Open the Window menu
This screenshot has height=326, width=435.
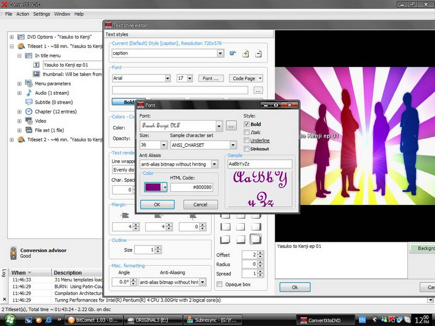point(62,14)
